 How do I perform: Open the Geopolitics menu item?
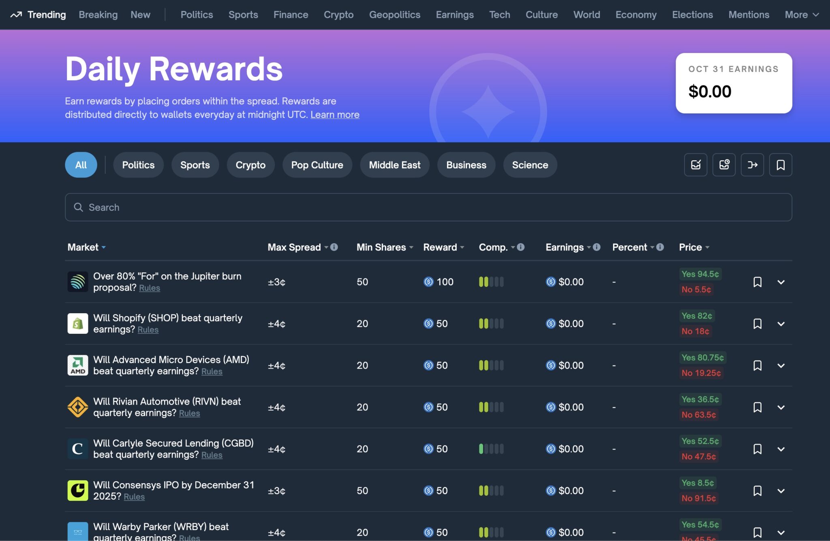tap(394, 15)
